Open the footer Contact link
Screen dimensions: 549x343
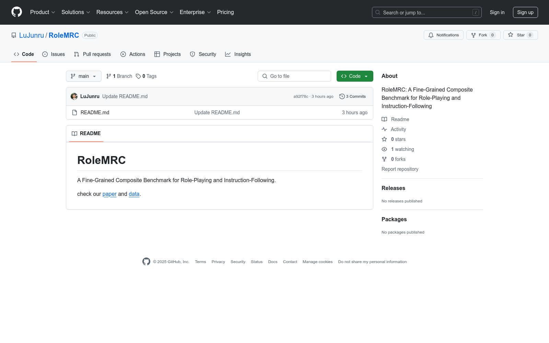pos(290,262)
